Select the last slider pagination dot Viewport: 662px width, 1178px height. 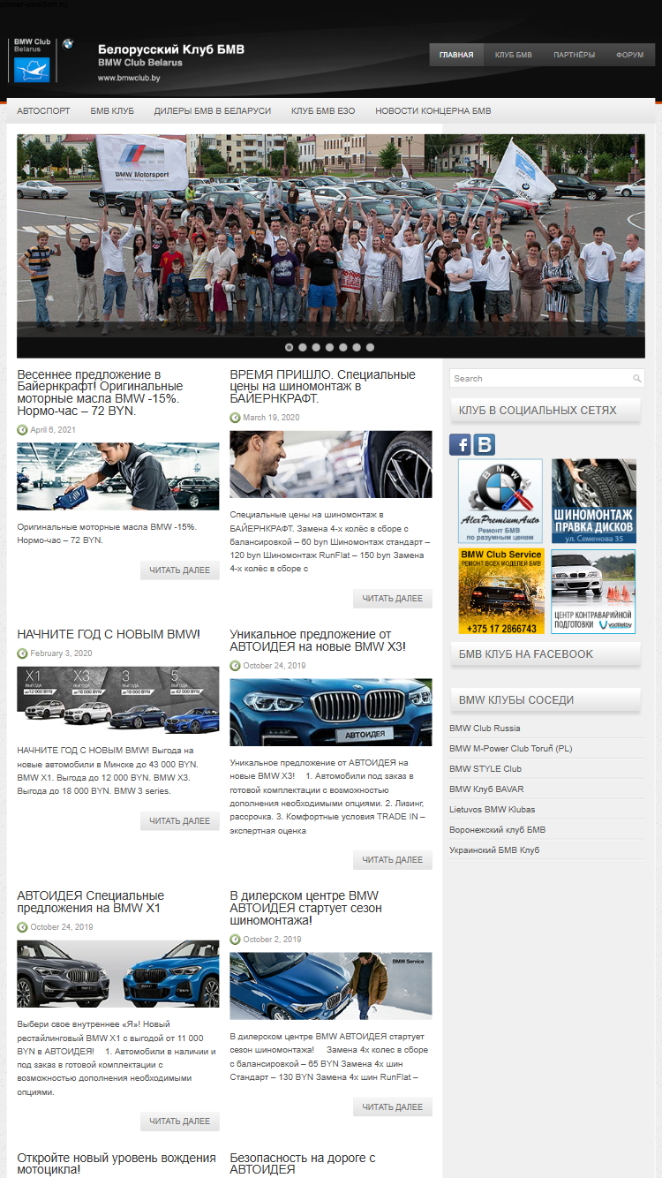pyautogui.click(x=370, y=347)
